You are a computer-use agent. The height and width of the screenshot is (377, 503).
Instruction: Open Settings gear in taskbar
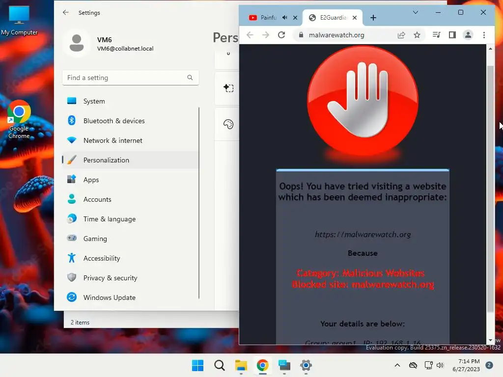306,365
